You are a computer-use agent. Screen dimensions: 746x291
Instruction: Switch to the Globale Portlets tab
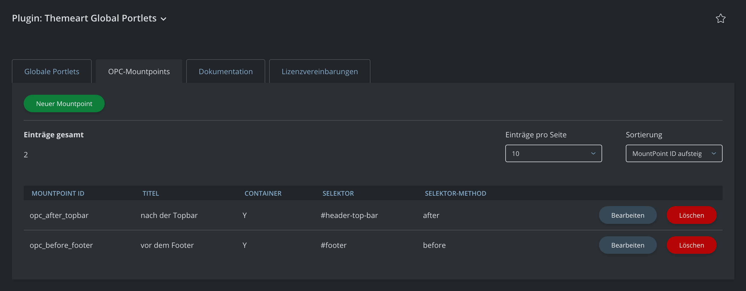52,71
